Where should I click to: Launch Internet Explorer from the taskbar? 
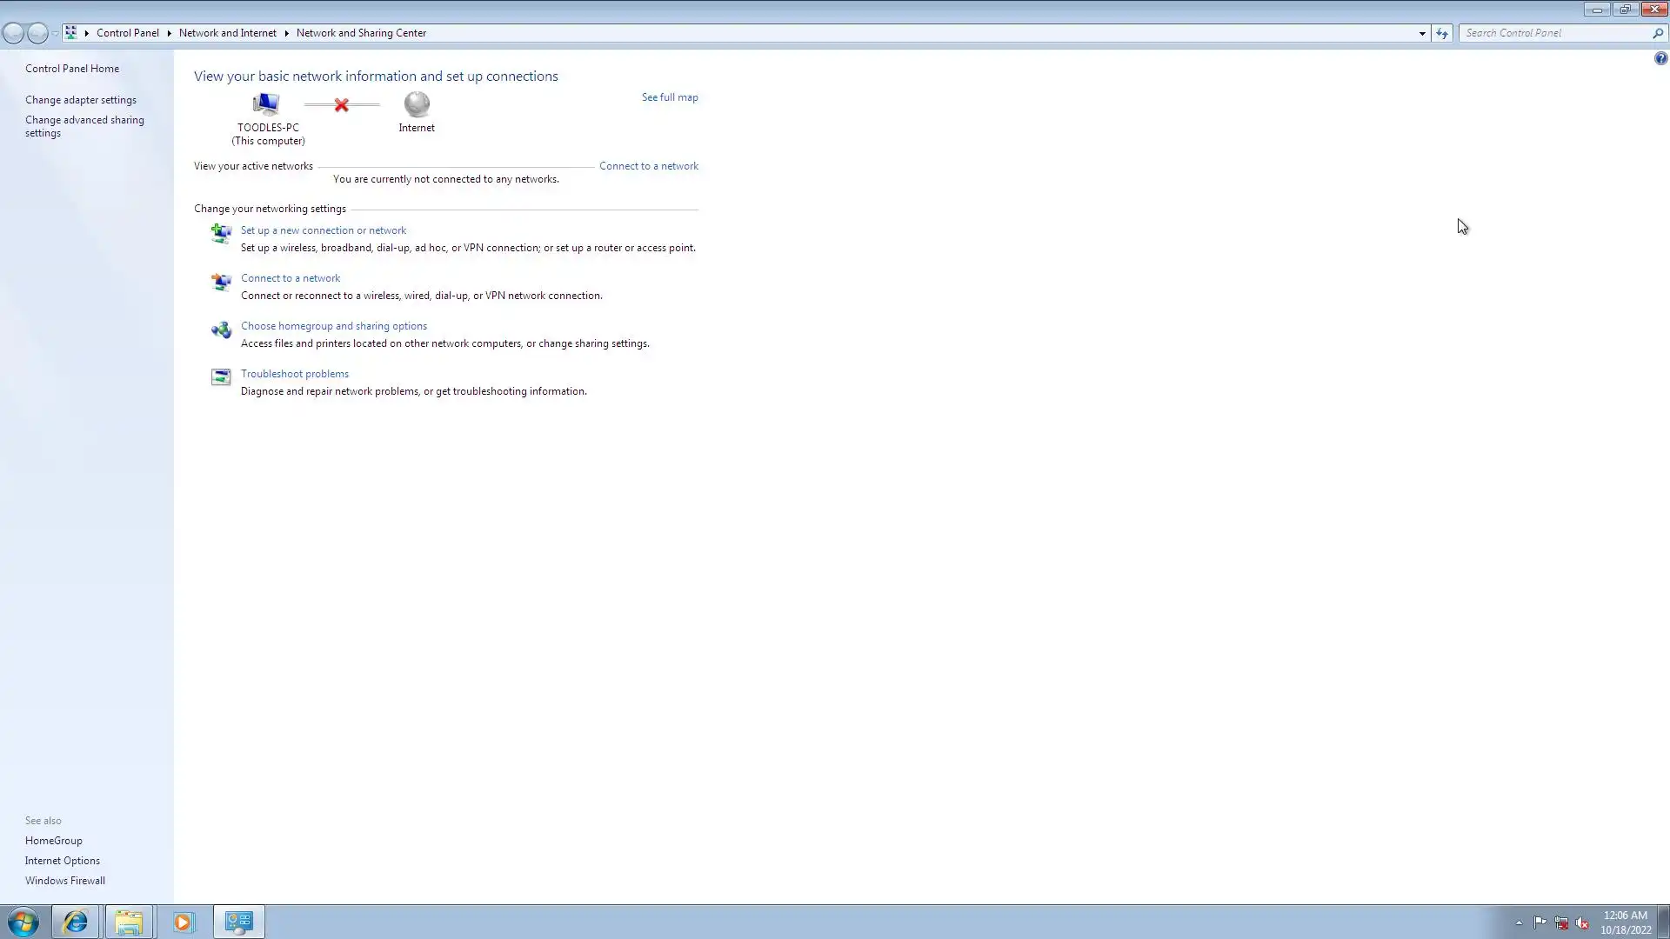(76, 922)
